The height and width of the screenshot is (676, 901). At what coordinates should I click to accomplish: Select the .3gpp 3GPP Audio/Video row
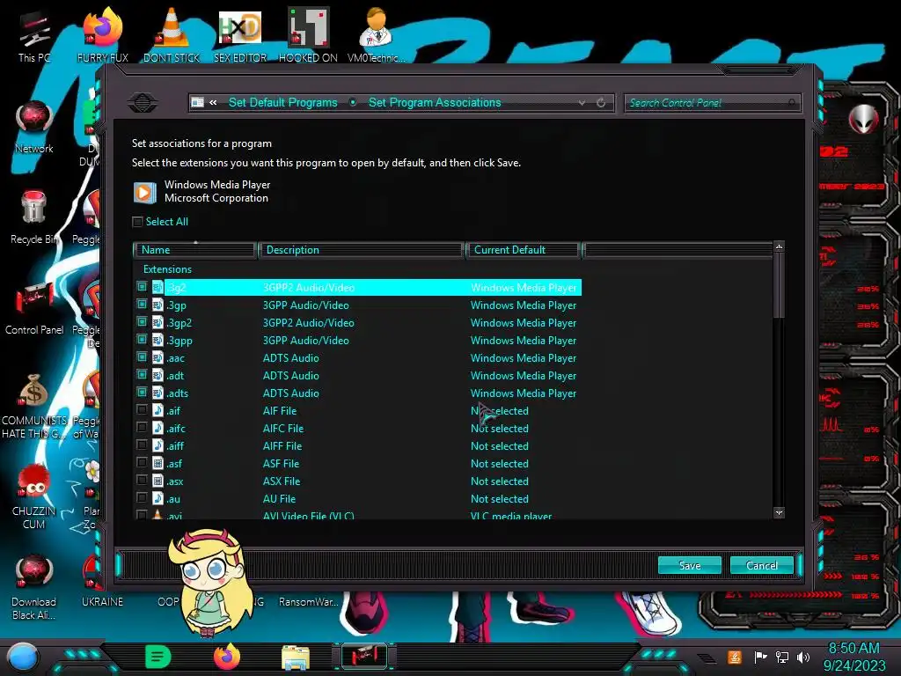click(x=357, y=341)
